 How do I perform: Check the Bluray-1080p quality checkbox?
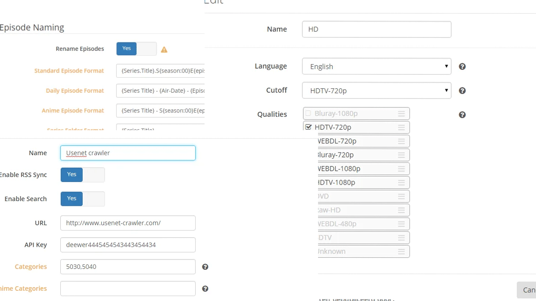(308, 113)
